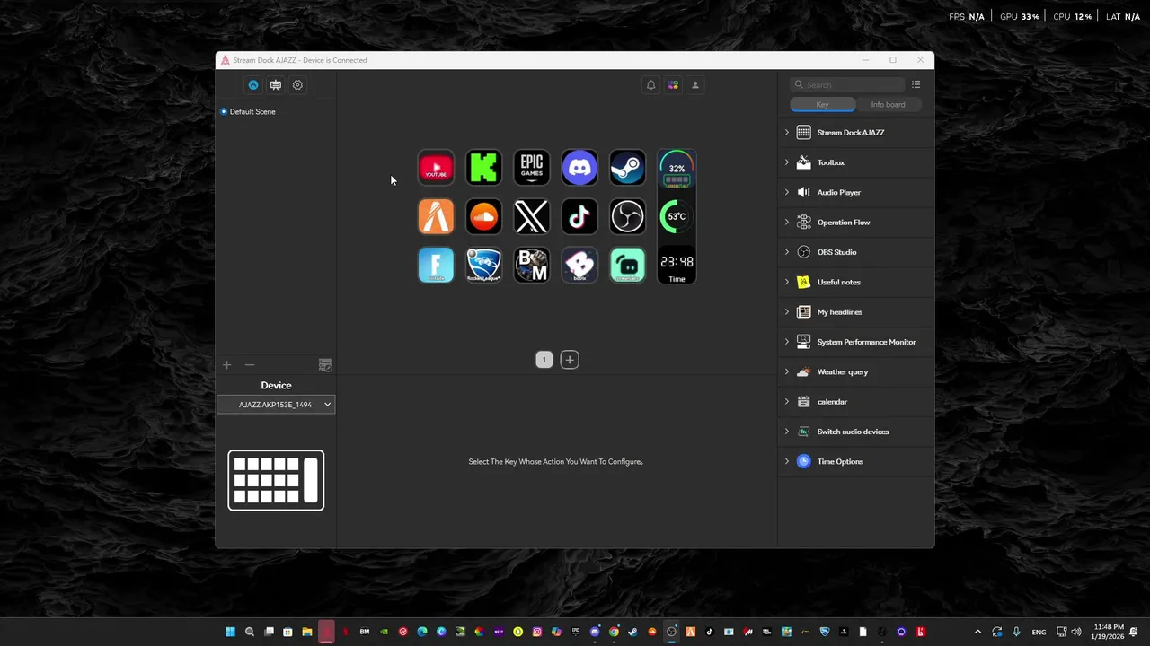Select the pink B (boosteroid-style) key
The image size is (1150, 646).
579,265
